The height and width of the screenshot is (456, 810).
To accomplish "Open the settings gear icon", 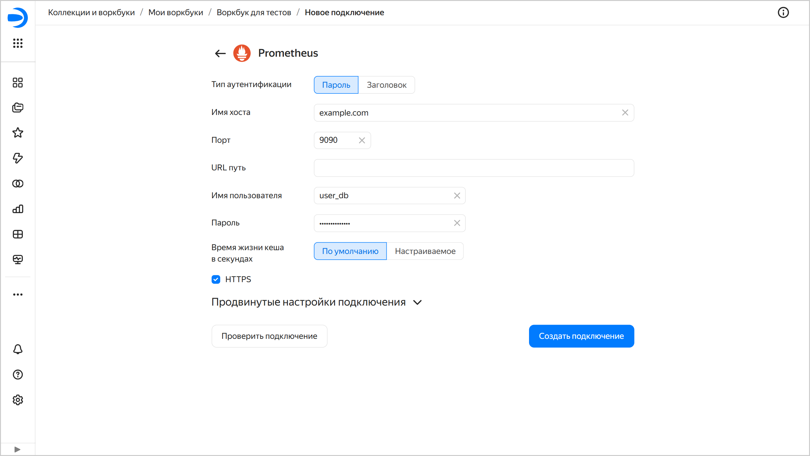I will (18, 400).
